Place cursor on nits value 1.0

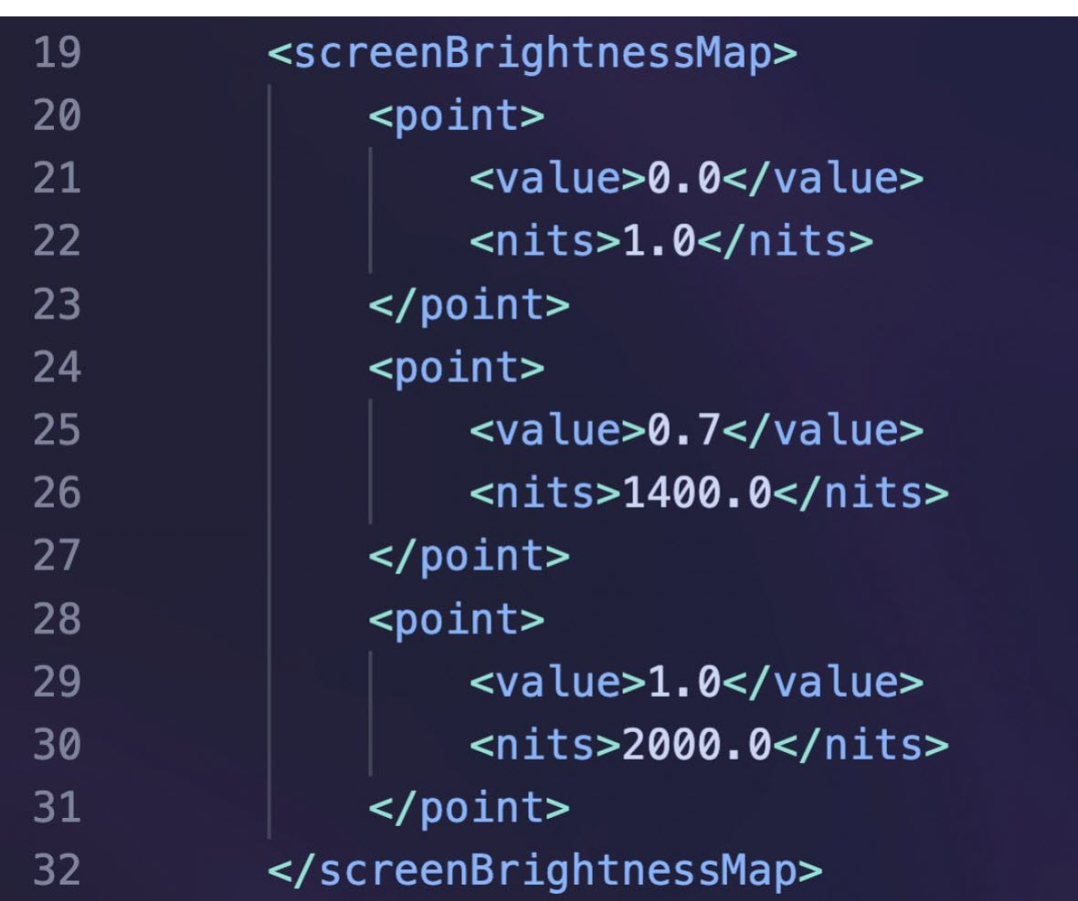(x=659, y=242)
